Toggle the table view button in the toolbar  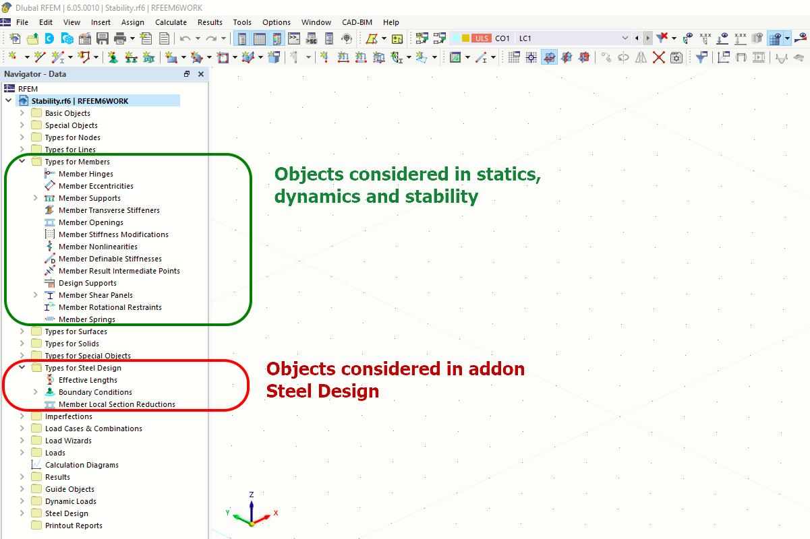[x=260, y=38]
